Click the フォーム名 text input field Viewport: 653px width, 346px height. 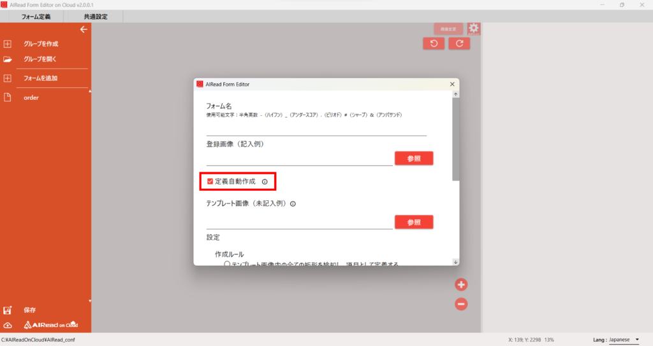point(316,129)
